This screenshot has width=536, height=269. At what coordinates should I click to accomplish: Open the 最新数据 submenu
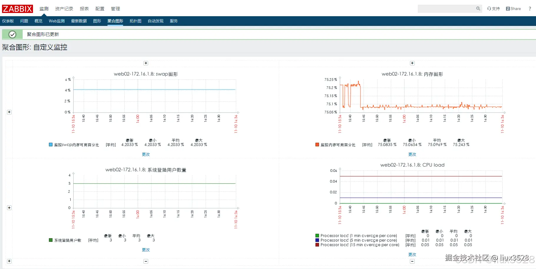(x=79, y=21)
